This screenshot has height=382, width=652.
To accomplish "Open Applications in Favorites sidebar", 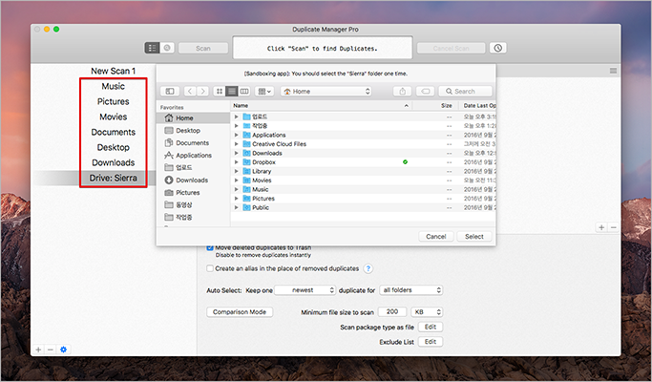I will (193, 156).
